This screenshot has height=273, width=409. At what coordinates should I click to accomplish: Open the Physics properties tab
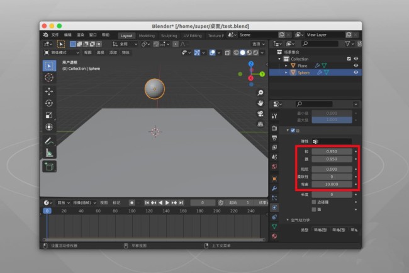[274, 207]
